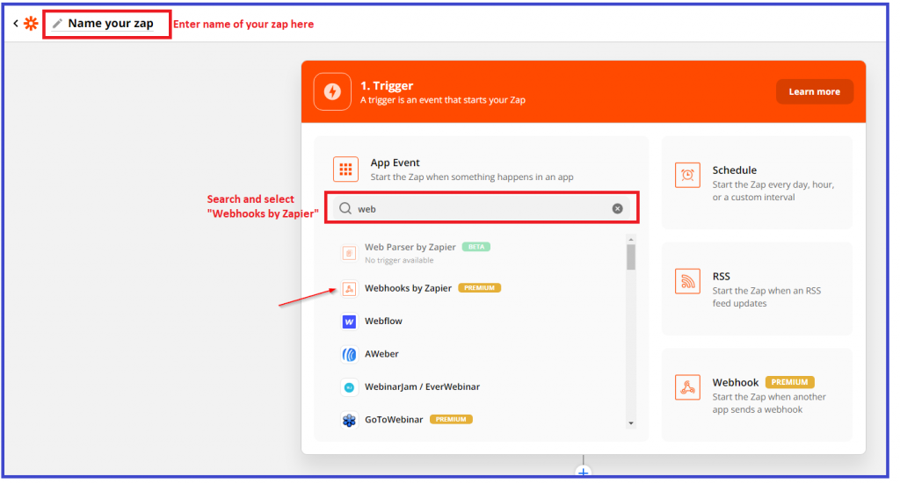Click the scrollbar down arrow
Viewport: 900px width, 484px height.
(x=631, y=423)
